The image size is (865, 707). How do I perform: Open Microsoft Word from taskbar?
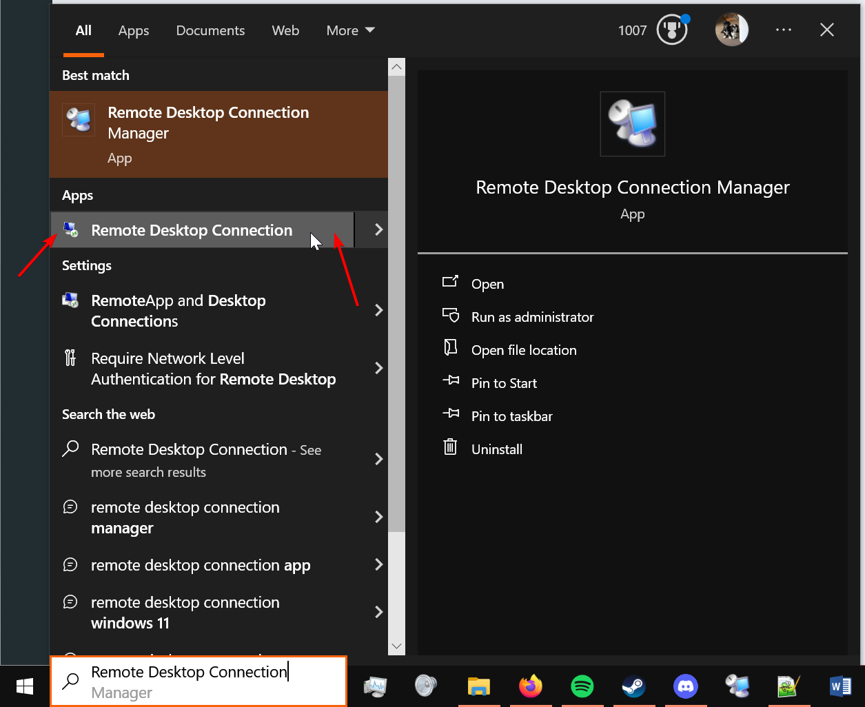pyautogui.click(x=840, y=686)
